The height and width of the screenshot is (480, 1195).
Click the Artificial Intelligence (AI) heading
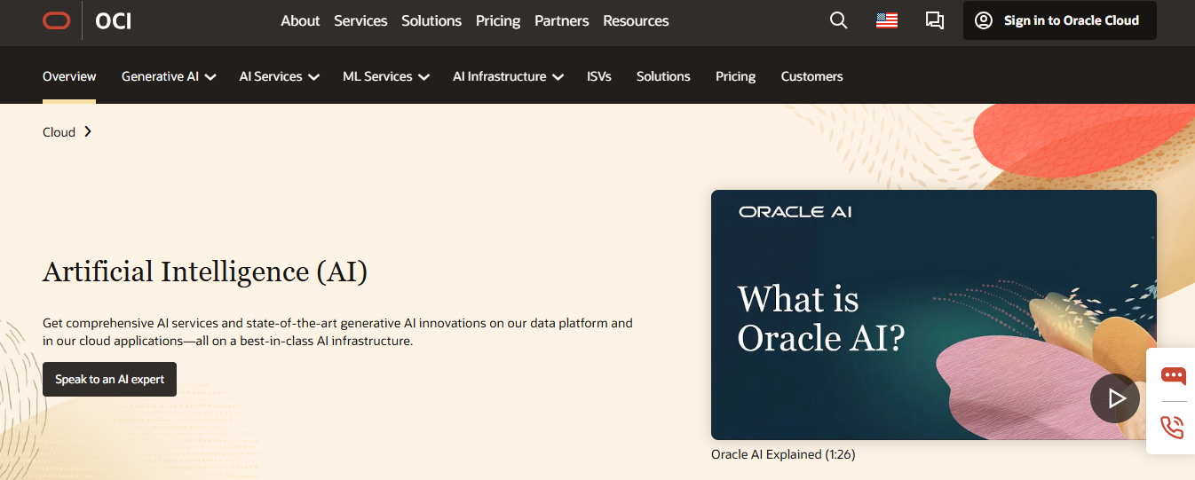205,271
